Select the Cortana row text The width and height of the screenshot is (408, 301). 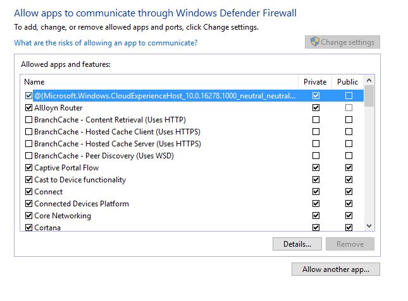tap(47, 227)
